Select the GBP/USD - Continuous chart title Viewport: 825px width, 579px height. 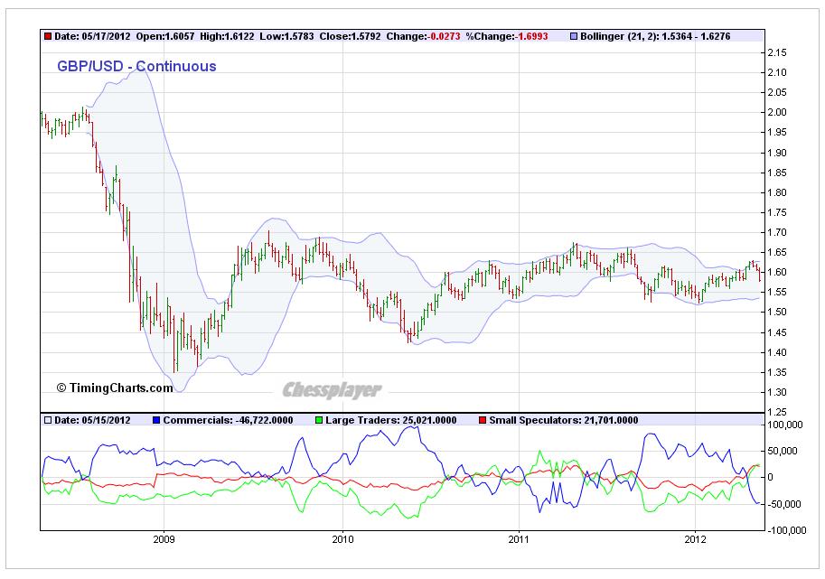(136, 66)
